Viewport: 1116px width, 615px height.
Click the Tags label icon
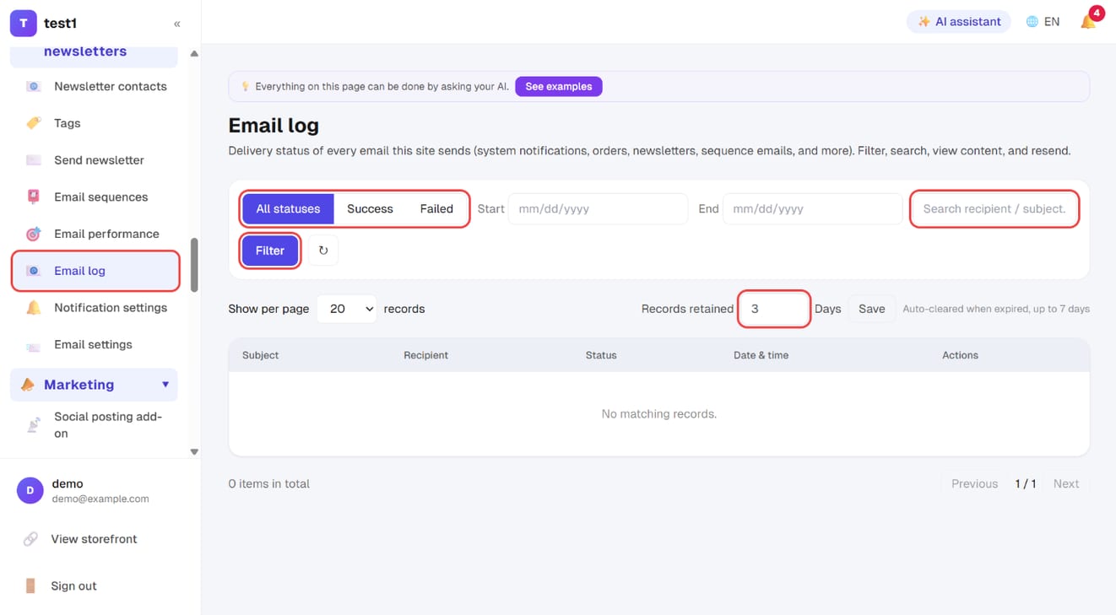click(33, 123)
